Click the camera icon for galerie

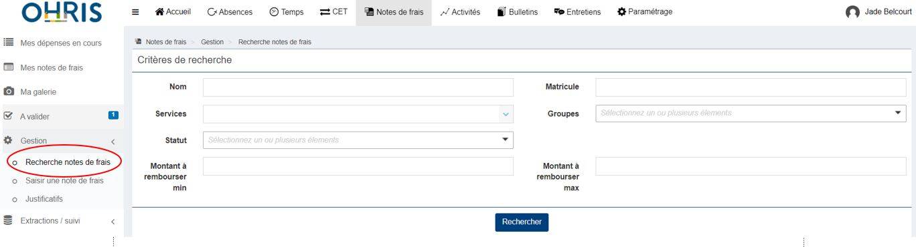click(x=9, y=91)
